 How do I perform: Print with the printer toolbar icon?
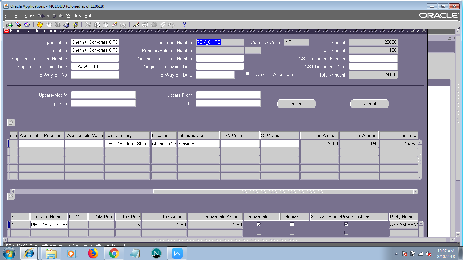coord(66,25)
